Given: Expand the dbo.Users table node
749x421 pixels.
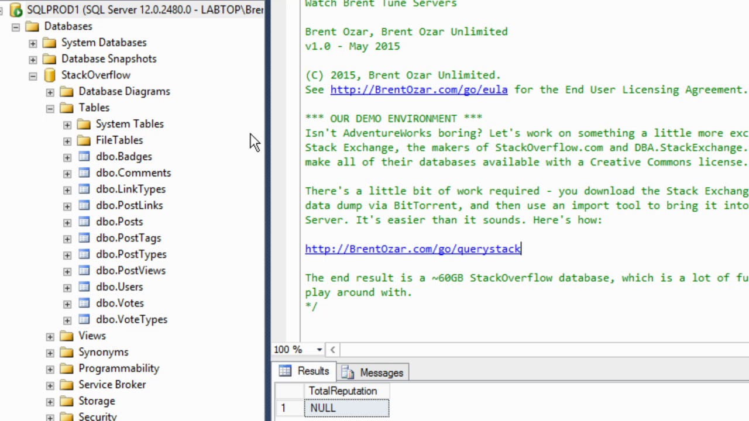Looking at the screenshot, I should pyautogui.click(x=67, y=288).
